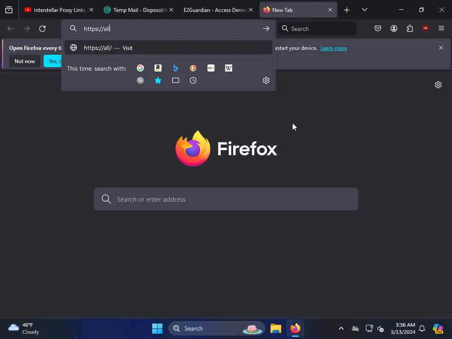Click Firefox taskbar icon
This screenshot has height=339, width=452.
pyautogui.click(x=295, y=328)
